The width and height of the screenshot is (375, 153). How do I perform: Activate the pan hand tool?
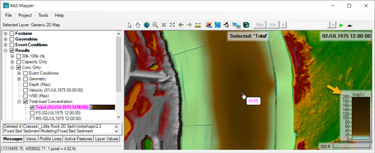tap(138, 25)
